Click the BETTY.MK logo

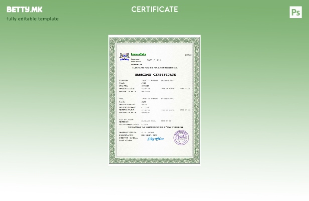24,9
